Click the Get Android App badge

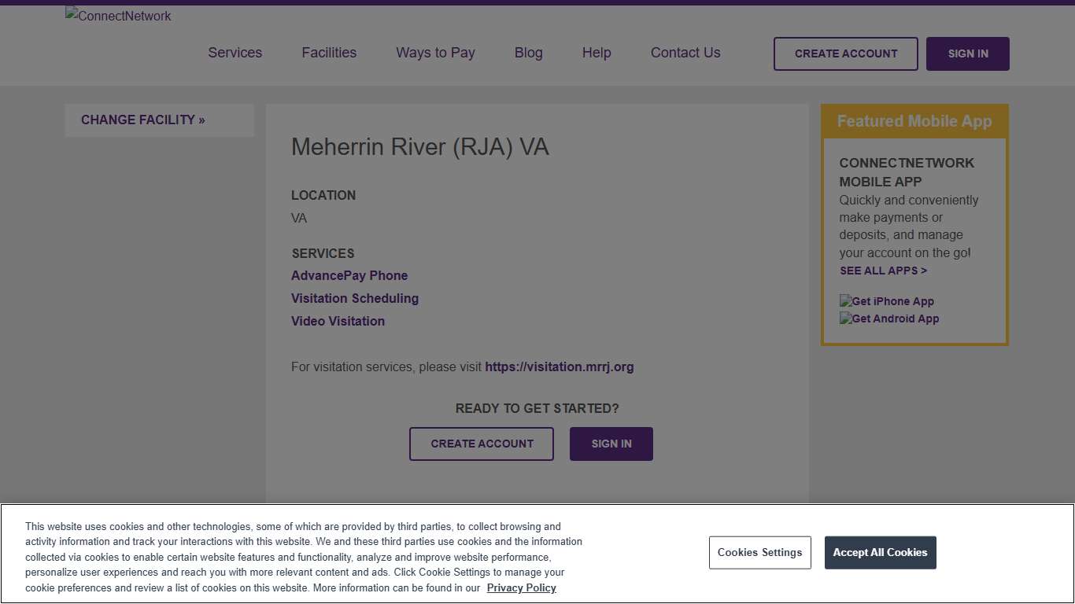tap(889, 319)
